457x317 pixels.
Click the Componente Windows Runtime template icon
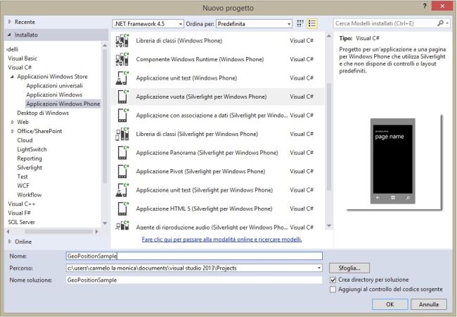(x=122, y=59)
